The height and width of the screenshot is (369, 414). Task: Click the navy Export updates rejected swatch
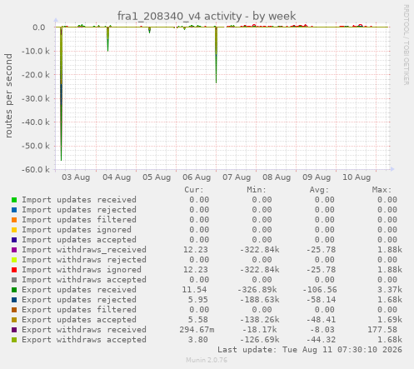[14, 300]
